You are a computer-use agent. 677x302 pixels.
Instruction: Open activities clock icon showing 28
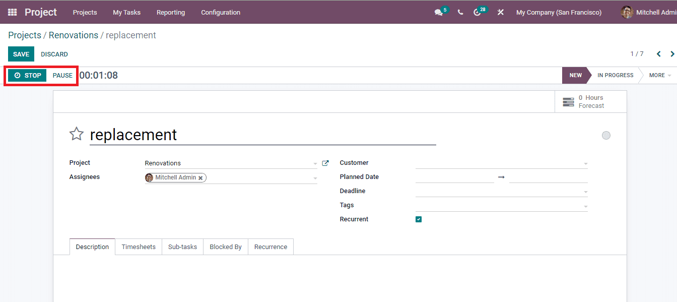coord(478,12)
